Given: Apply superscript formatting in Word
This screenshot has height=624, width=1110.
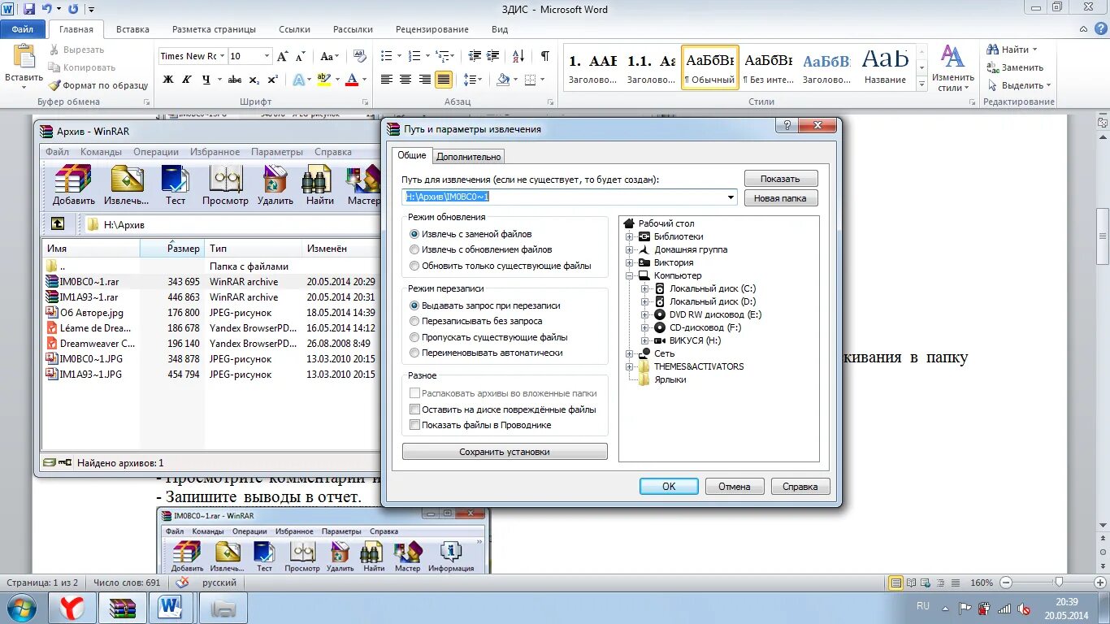Looking at the screenshot, I should [x=272, y=80].
